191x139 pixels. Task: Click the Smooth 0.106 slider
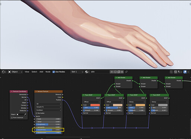pos(92,110)
